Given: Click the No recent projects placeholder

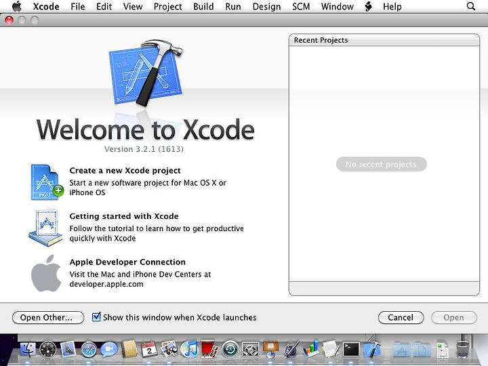Looking at the screenshot, I should pos(381,164).
